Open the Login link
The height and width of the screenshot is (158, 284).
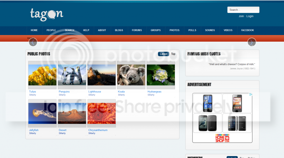pos(250,16)
